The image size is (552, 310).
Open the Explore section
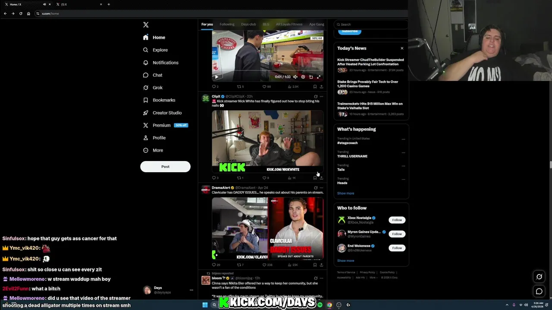tap(155, 50)
